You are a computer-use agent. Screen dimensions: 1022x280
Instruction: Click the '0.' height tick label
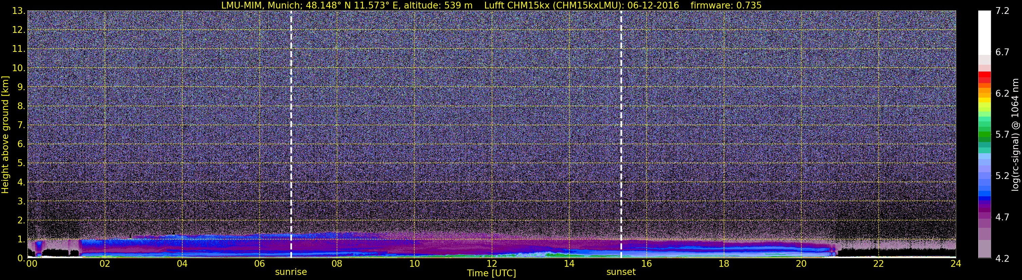(x=21, y=258)
